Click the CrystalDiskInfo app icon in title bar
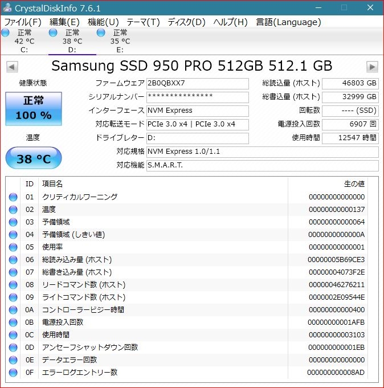384x388 pixels. click(7, 7)
